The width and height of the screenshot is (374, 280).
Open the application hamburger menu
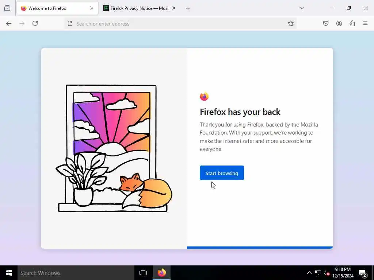click(x=365, y=23)
